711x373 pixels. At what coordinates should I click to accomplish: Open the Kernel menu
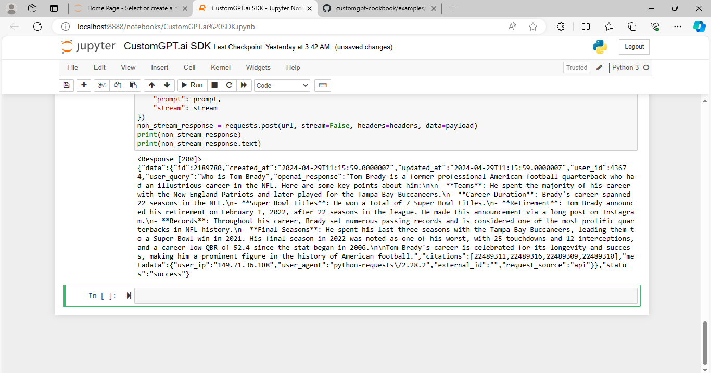click(220, 67)
